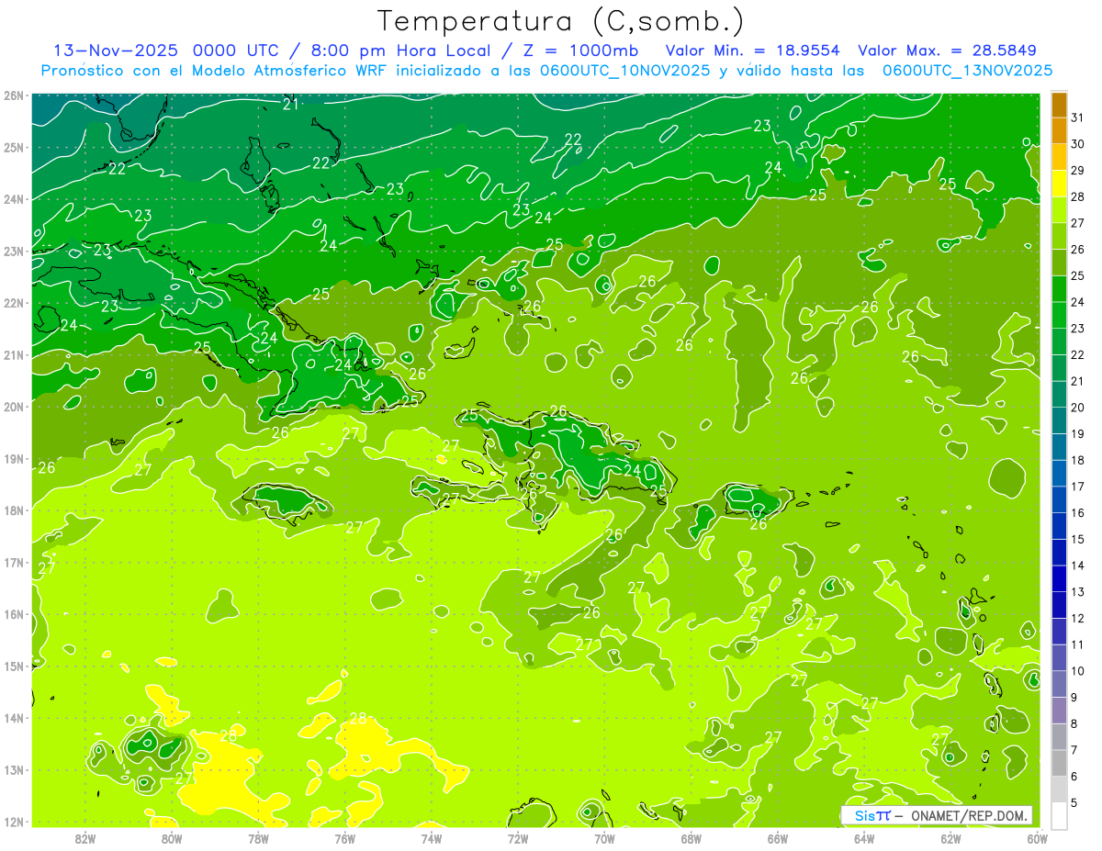Click the '17N' latitude axis label
The width and height of the screenshot is (1102, 851).
[x=14, y=562]
